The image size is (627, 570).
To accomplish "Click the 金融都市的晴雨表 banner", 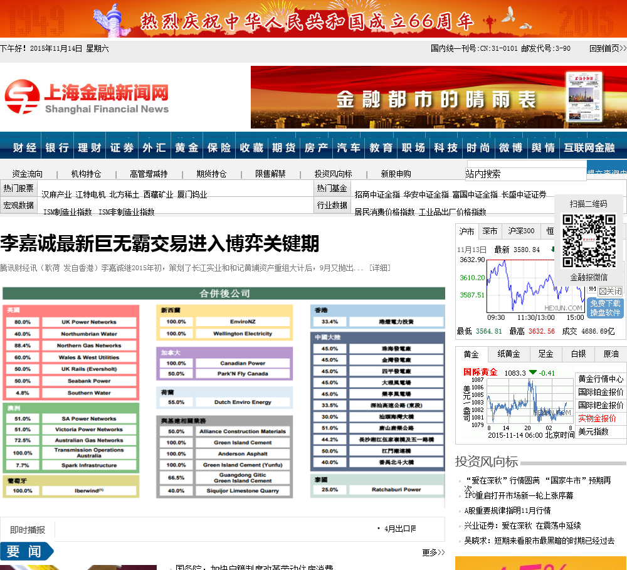I will click(439, 97).
